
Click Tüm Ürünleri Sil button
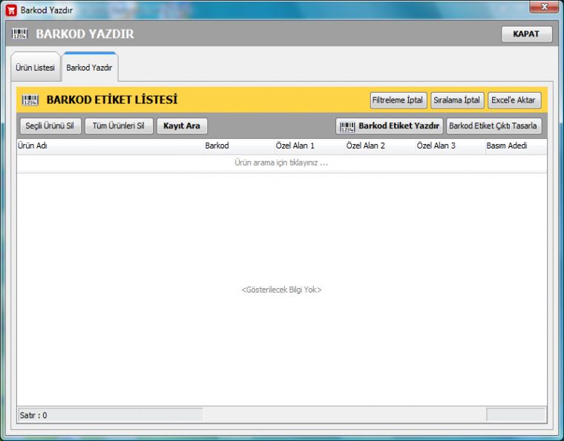click(x=118, y=126)
